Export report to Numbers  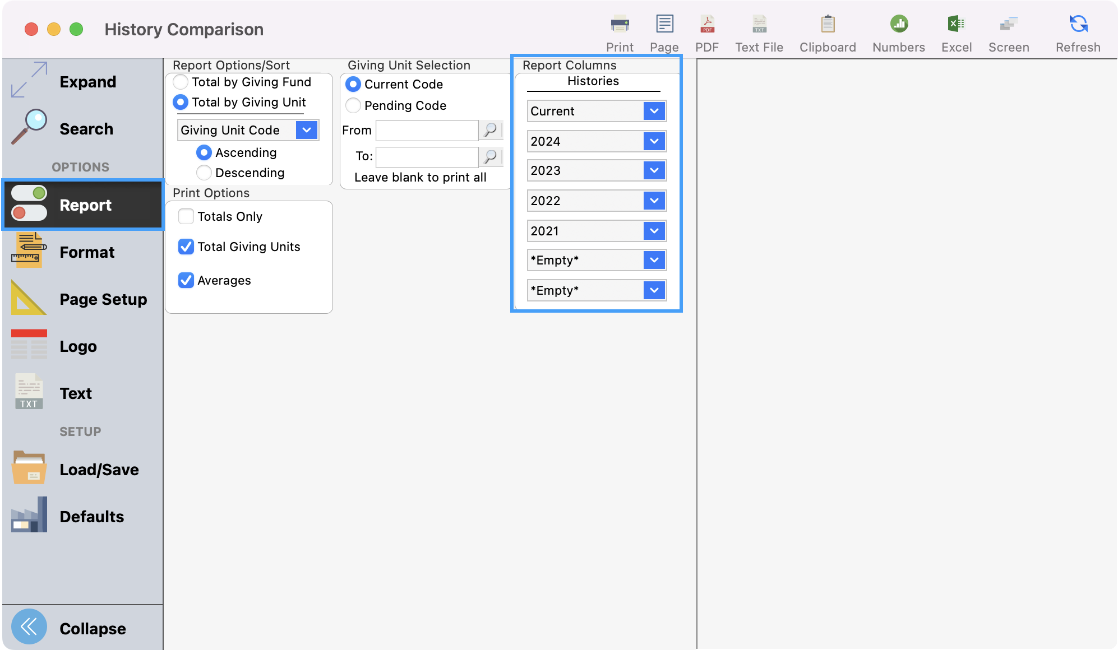tap(898, 31)
